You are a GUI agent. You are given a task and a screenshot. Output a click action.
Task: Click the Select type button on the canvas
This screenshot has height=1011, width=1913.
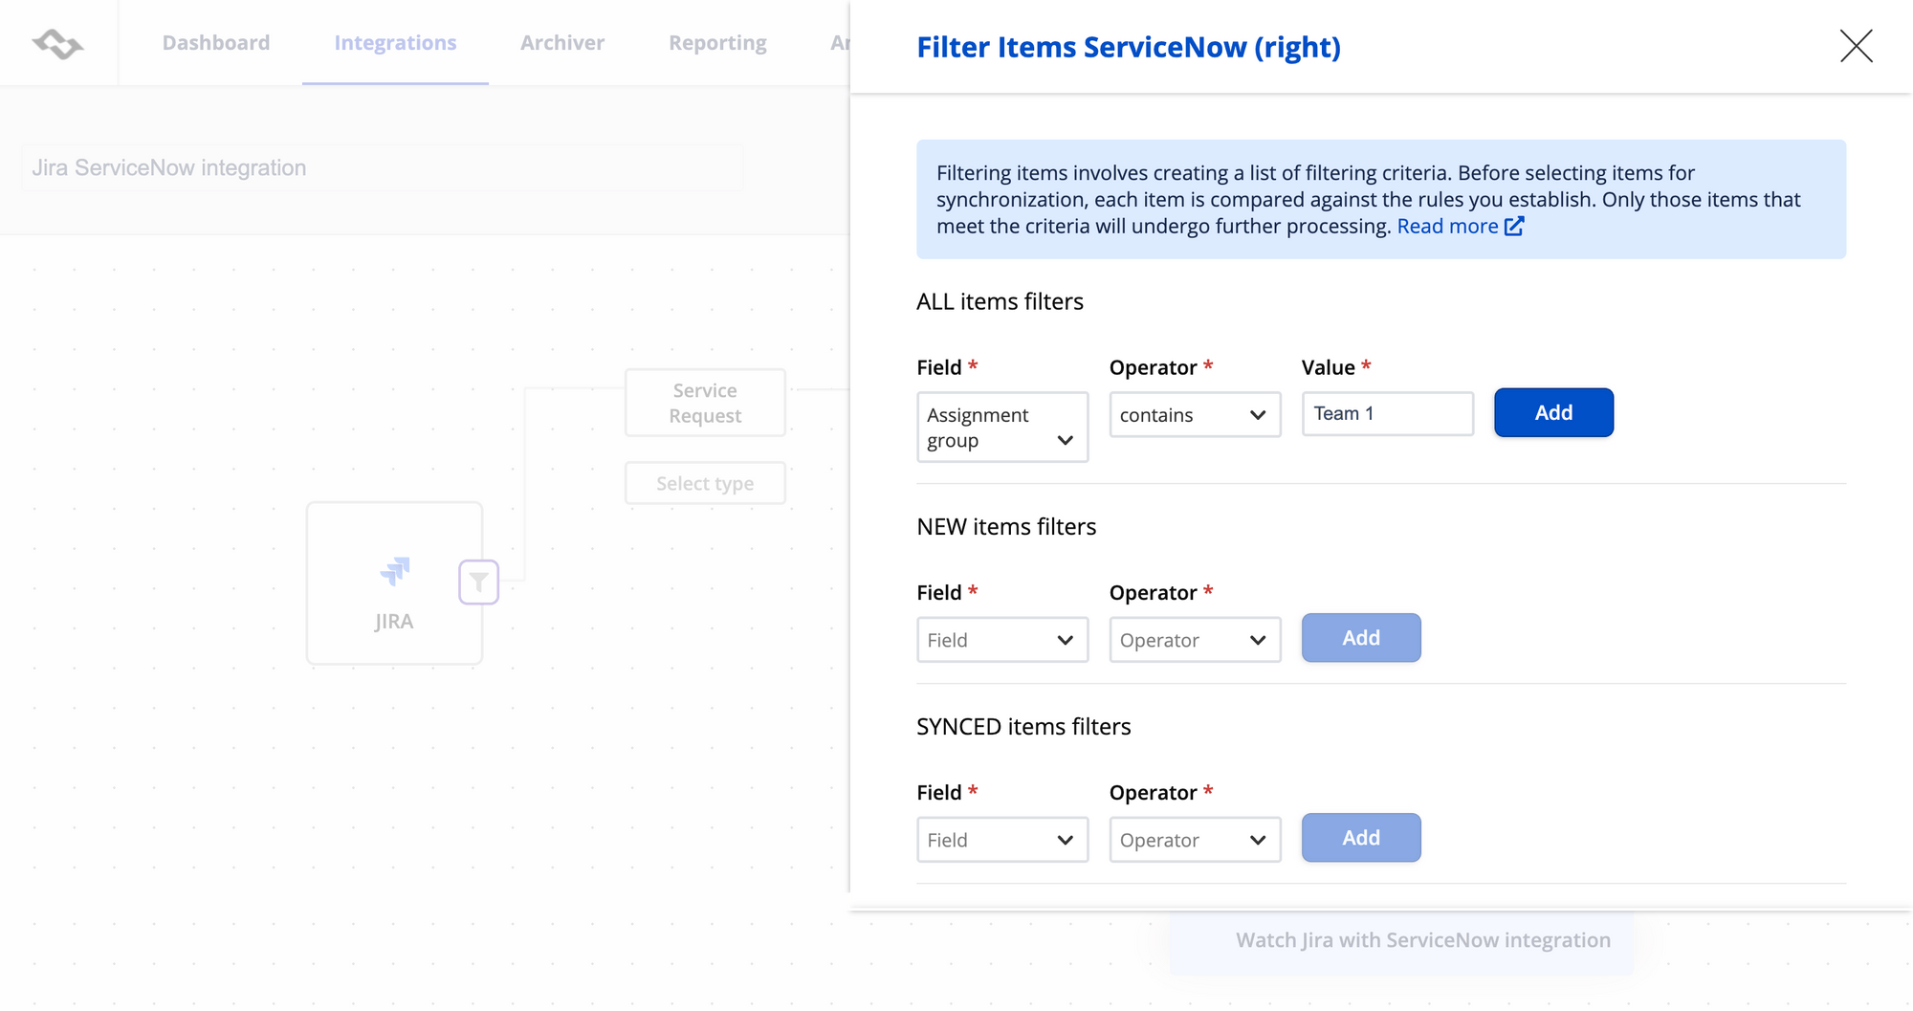(705, 483)
